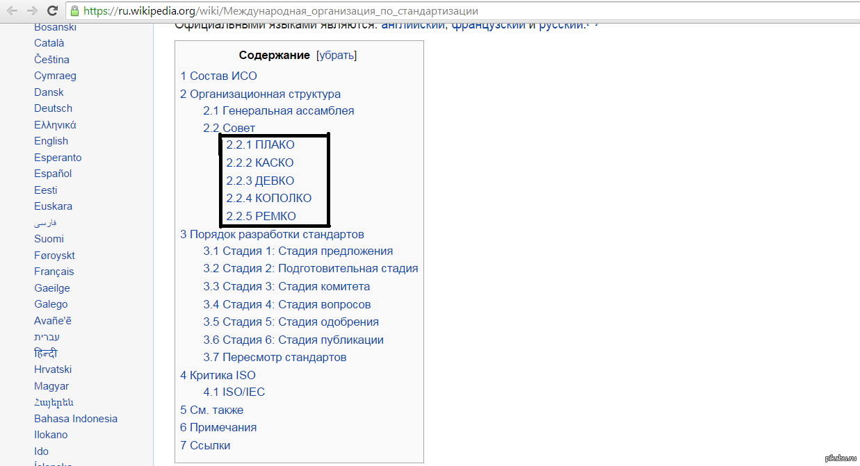Image resolution: width=860 pixels, height=466 pixels.
Task: Open section '1 Состав ИСО'
Action: (218, 76)
